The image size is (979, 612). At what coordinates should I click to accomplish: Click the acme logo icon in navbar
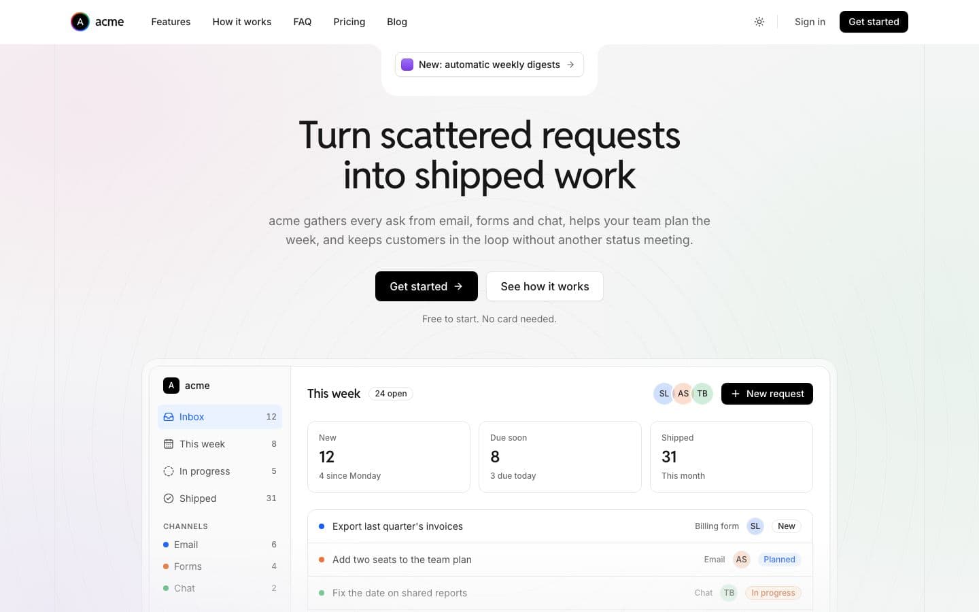click(80, 22)
